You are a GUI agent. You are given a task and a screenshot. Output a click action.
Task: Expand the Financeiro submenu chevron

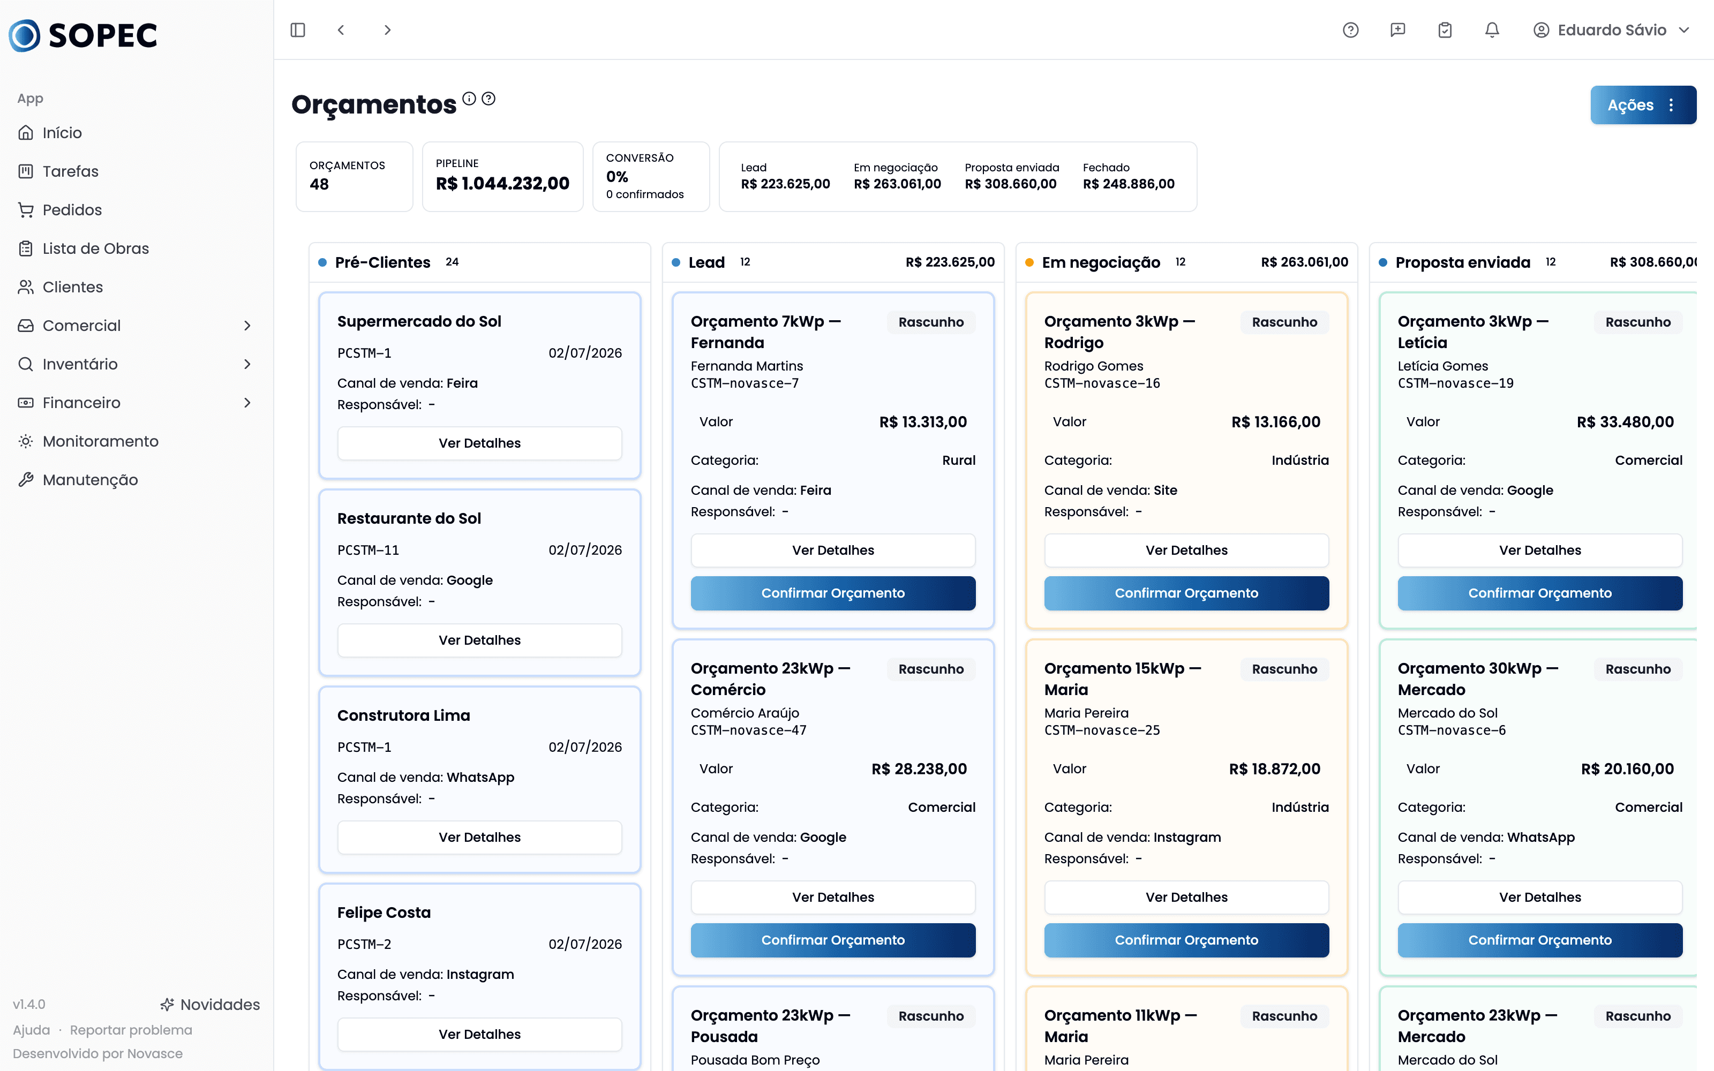(247, 403)
